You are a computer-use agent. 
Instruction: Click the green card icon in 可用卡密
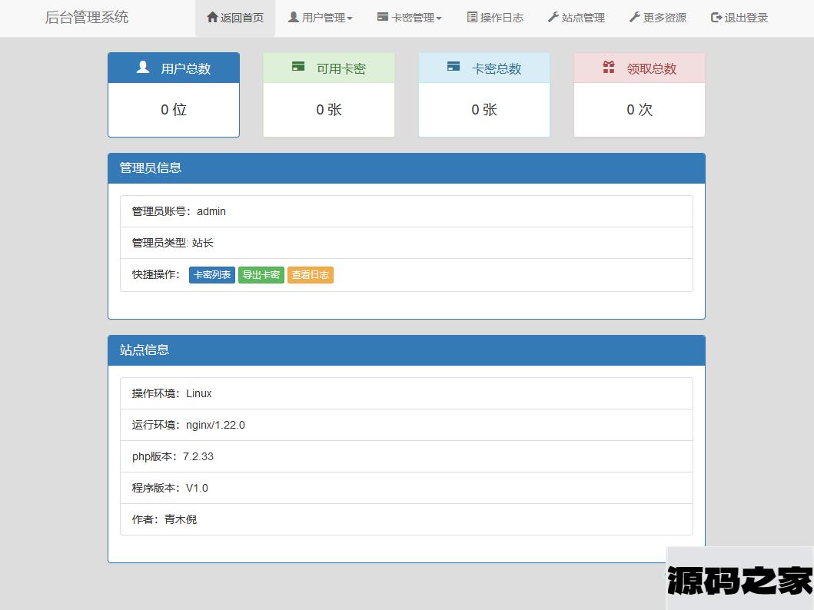pyautogui.click(x=298, y=68)
